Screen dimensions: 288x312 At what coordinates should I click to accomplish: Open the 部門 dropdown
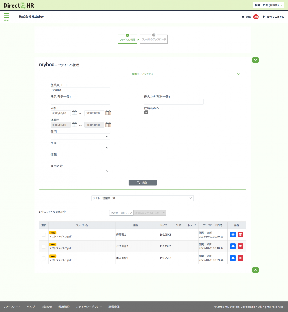click(80, 136)
